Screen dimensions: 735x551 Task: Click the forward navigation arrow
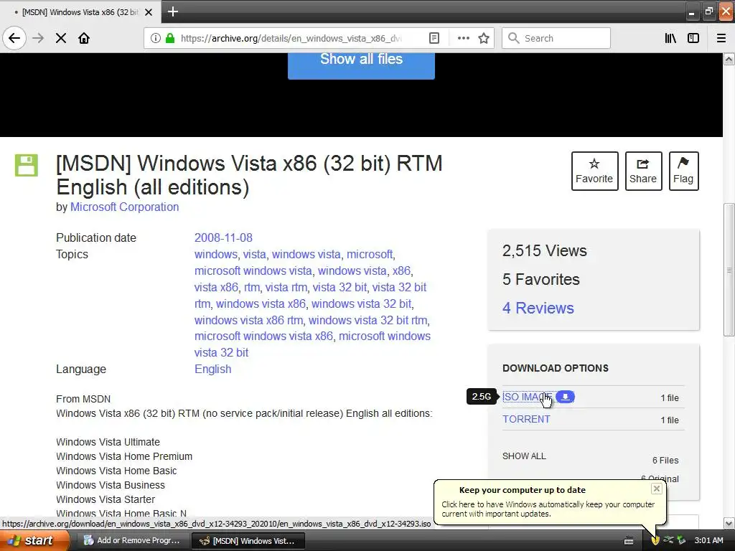tap(38, 38)
